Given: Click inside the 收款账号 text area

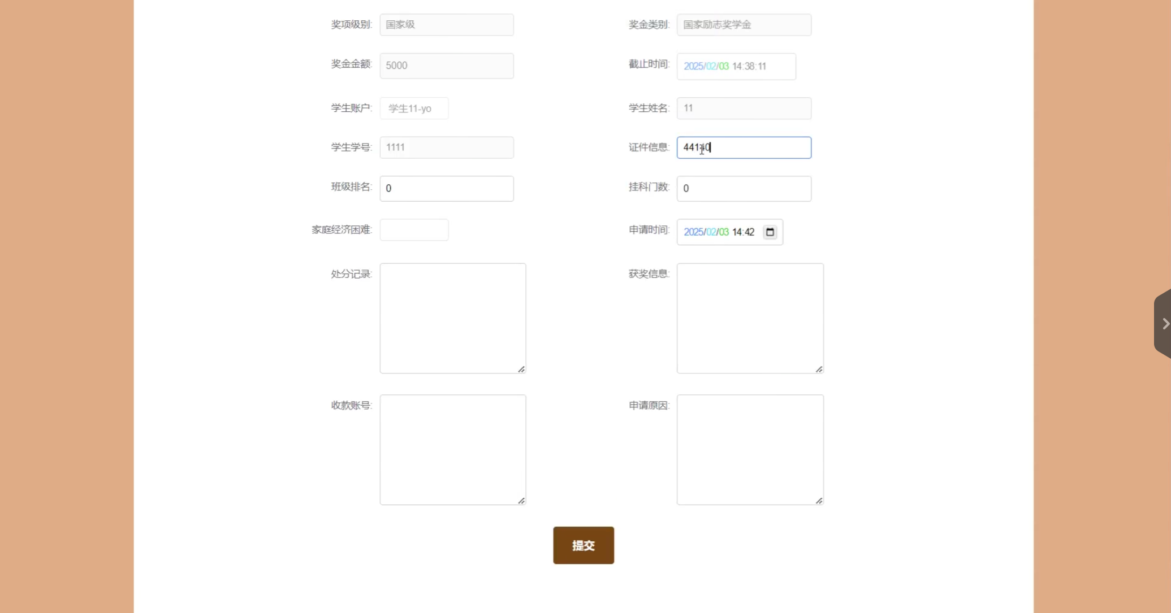Looking at the screenshot, I should tap(452, 449).
